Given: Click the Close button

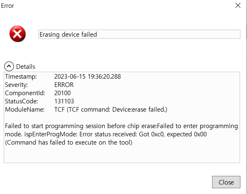Looking at the screenshot, I should [x=226, y=182].
